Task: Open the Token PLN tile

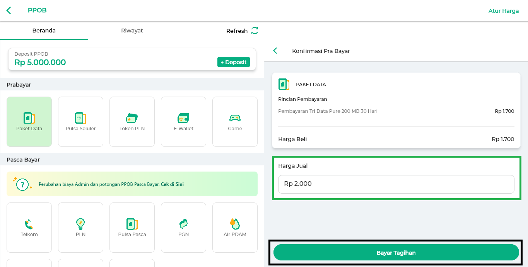Action: [132, 122]
